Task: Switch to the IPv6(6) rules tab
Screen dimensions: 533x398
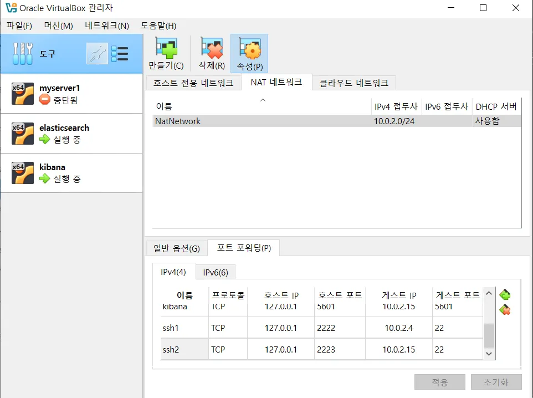Action: coord(216,272)
